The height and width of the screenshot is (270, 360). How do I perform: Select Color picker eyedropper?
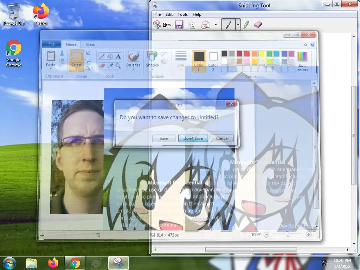pos(110,66)
